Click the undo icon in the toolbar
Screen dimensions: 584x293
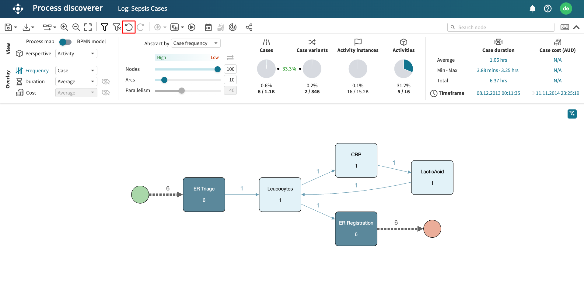click(x=129, y=27)
